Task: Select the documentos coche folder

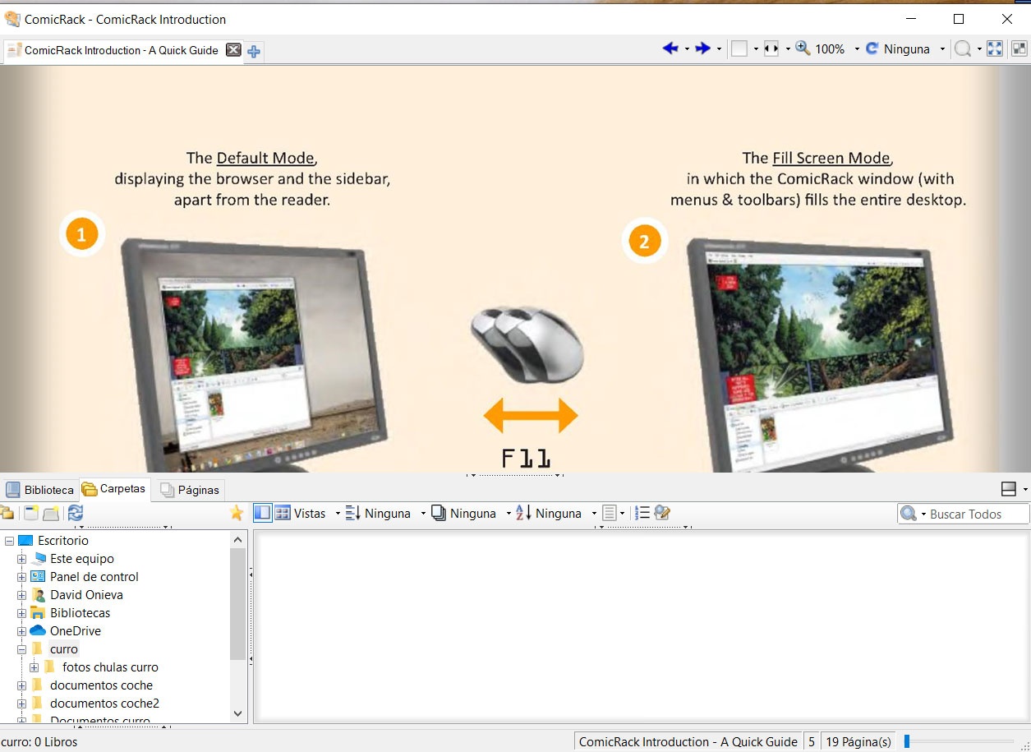Action: pyautogui.click(x=101, y=685)
